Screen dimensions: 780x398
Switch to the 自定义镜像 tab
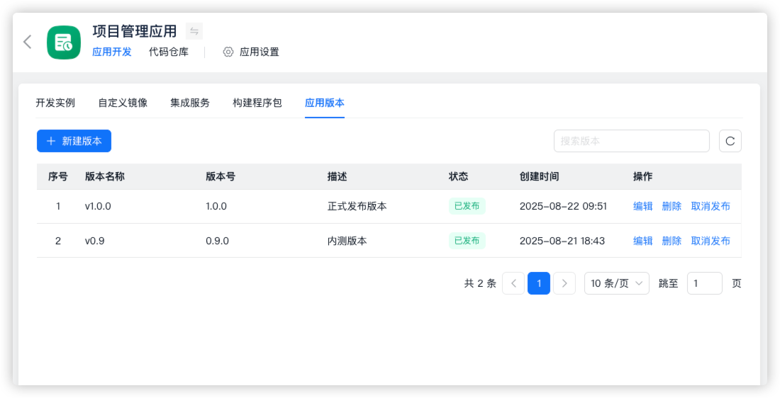point(123,103)
